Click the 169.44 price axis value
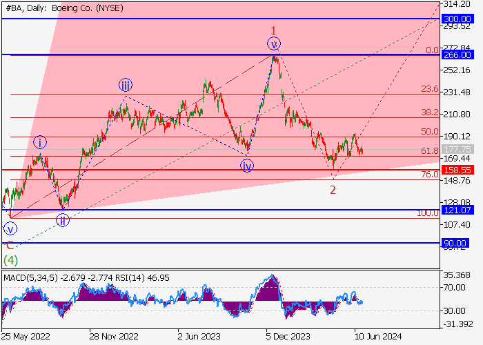This screenshot has width=483, height=345. [x=457, y=158]
